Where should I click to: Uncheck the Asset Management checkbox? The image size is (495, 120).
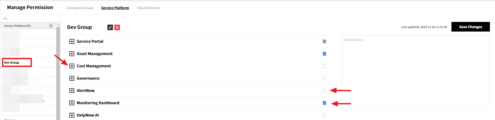click(x=324, y=54)
